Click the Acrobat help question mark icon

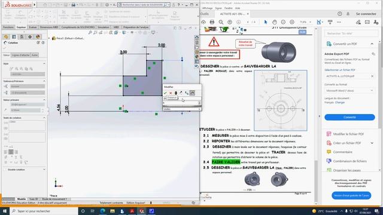(x=340, y=14)
